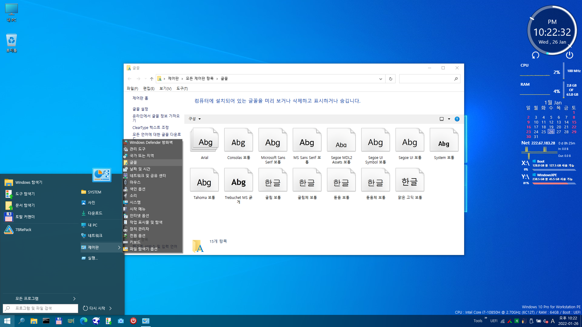582x327 pixels.
Task: Select the 돋움 보통 font icon
Action: coord(341,180)
